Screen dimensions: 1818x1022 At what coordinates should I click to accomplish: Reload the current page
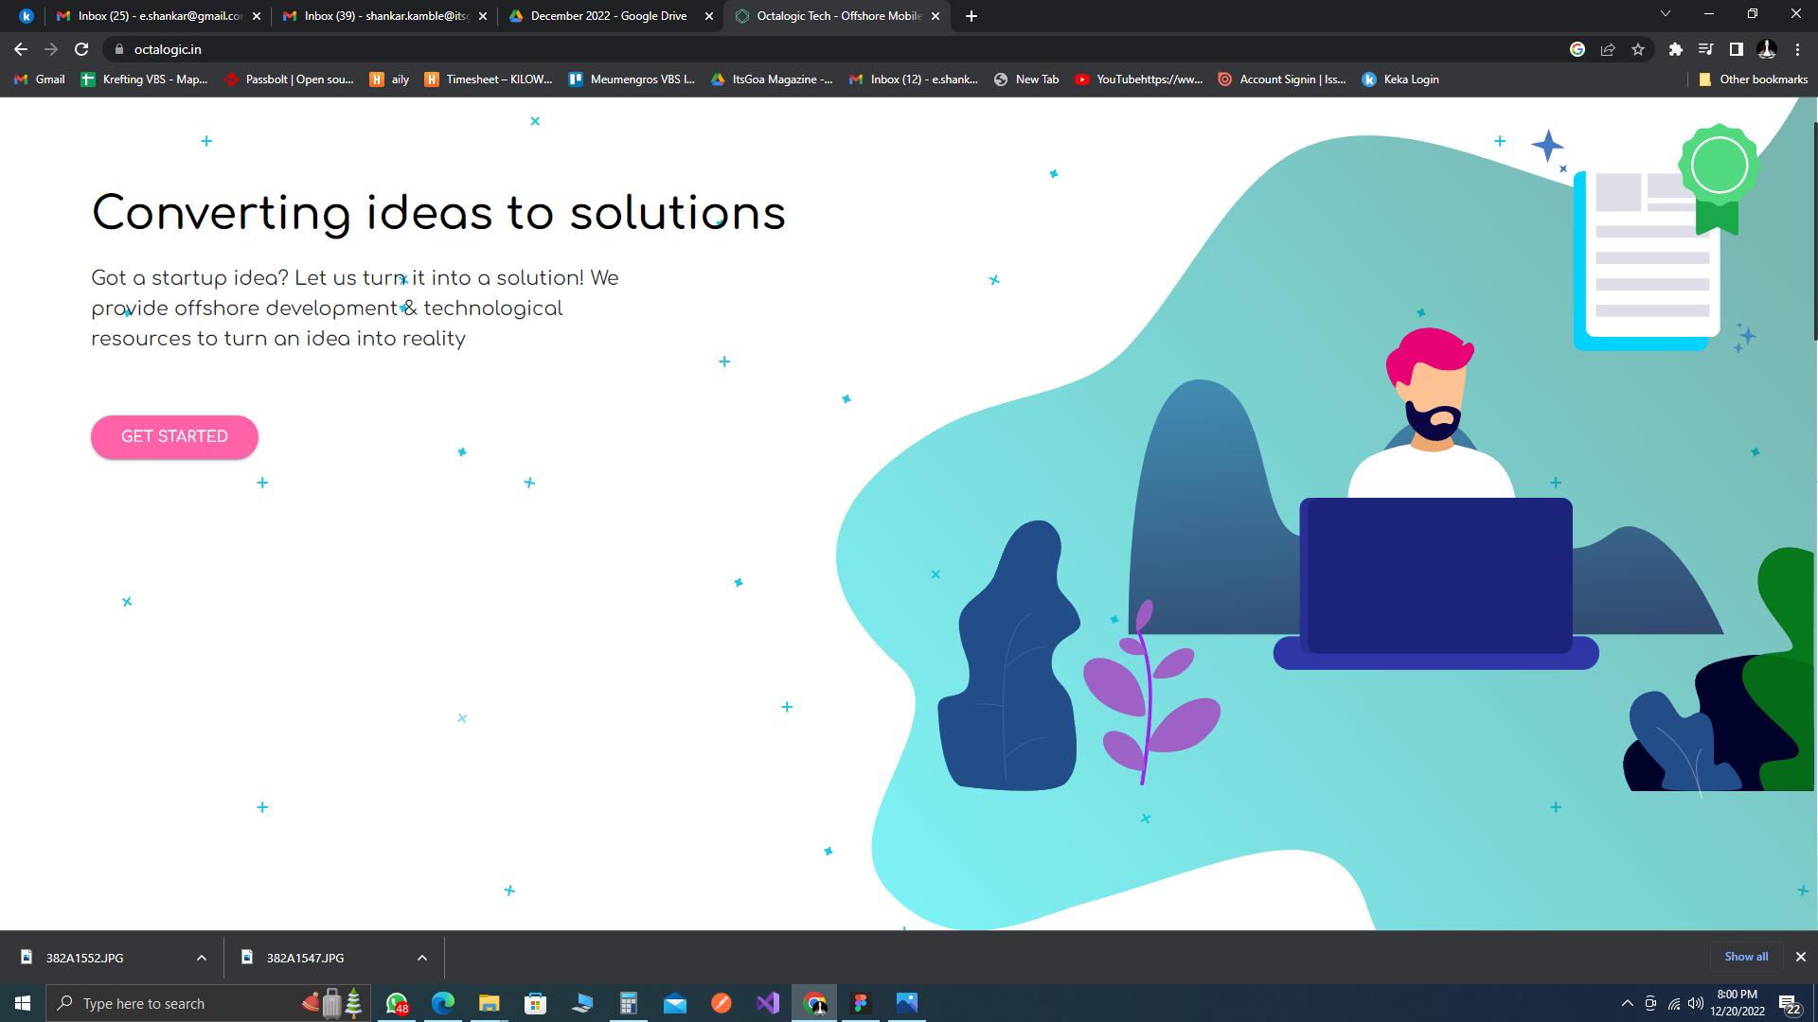coord(81,49)
